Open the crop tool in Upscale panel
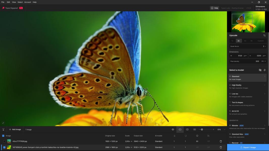 tap(264, 35)
